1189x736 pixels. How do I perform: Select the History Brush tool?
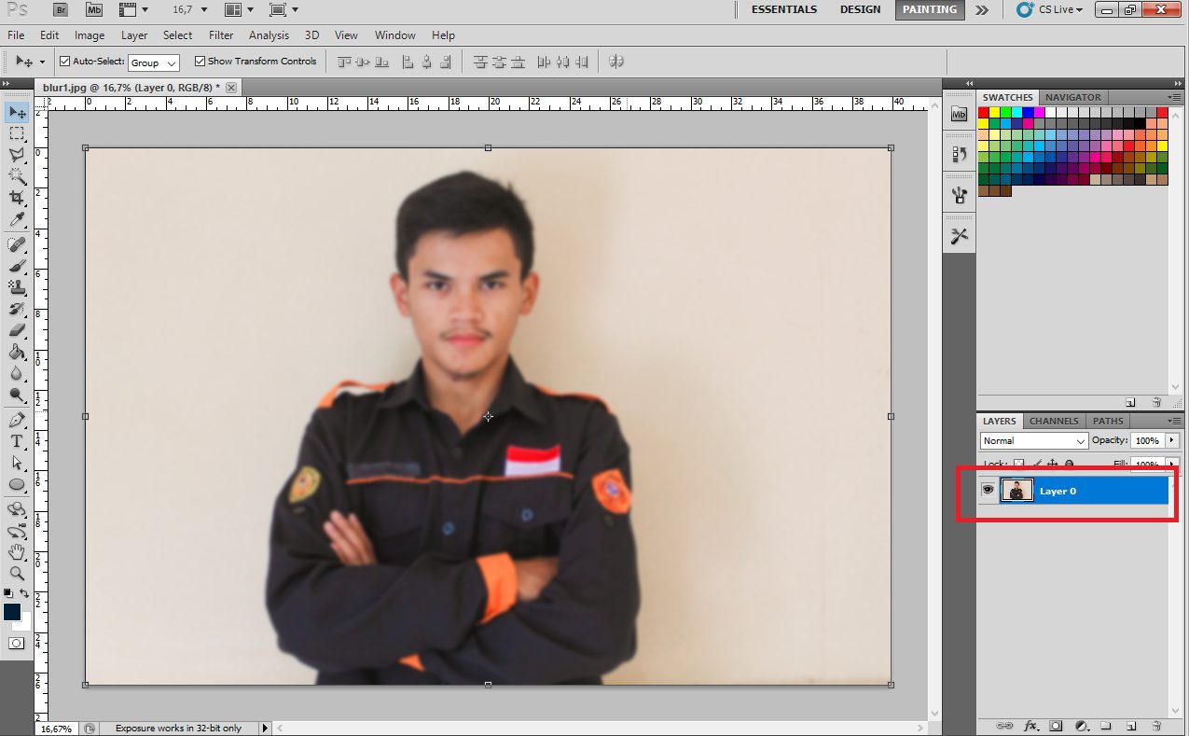(x=17, y=309)
